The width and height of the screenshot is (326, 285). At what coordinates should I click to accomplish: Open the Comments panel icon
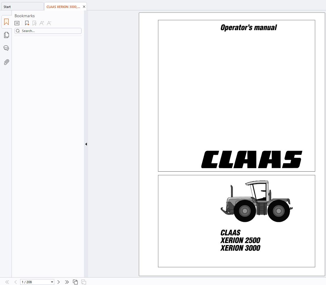(x=6, y=48)
